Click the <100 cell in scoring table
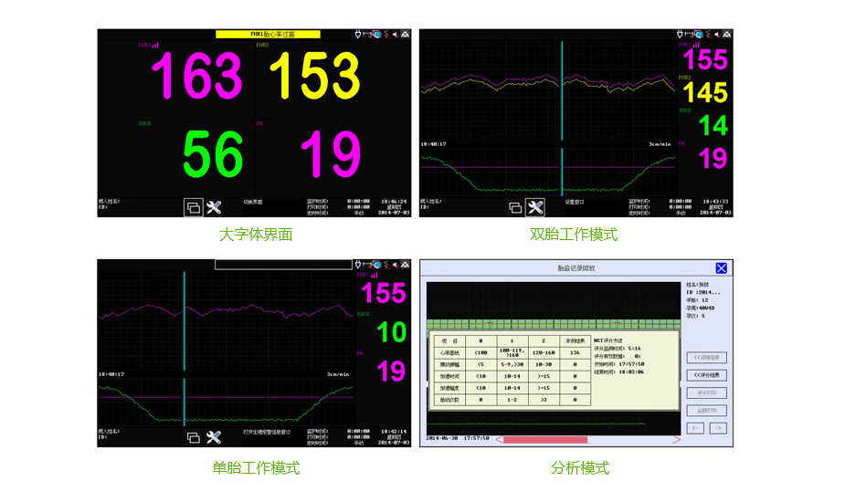This screenshot has width=845, height=502. (481, 353)
